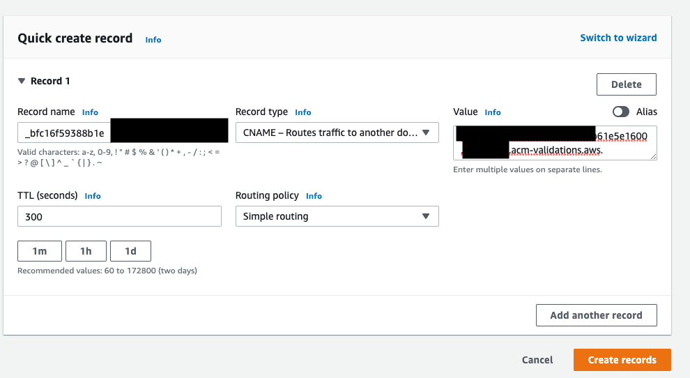Open Info link next to TTL (seconds)
Image resolution: width=690 pixels, height=378 pixels.
[93, 196]
